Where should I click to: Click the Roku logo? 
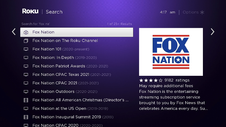click(30, 11)
